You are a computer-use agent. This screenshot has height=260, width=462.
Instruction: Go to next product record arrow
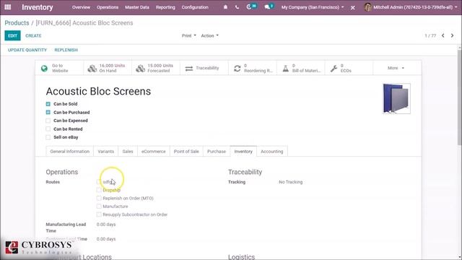click(453, 35)
